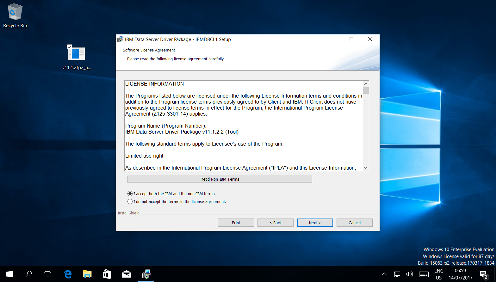Open Task View in the taskbar

coord(47,274)
